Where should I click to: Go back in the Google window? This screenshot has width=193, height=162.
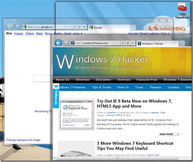pyautogui.click(x=10, y=26)
